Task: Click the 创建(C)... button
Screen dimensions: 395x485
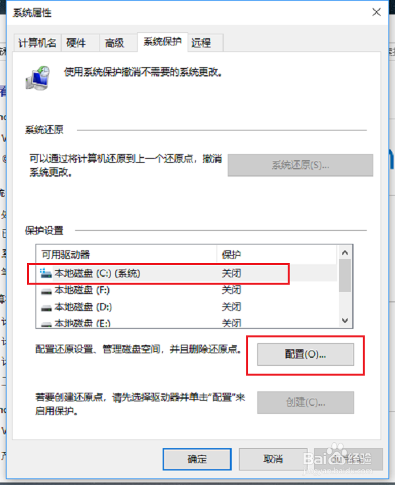Action: coord(305,403)
